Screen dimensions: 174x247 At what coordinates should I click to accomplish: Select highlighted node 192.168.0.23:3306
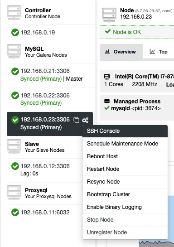pyautogui.click(x=45, y=120)
